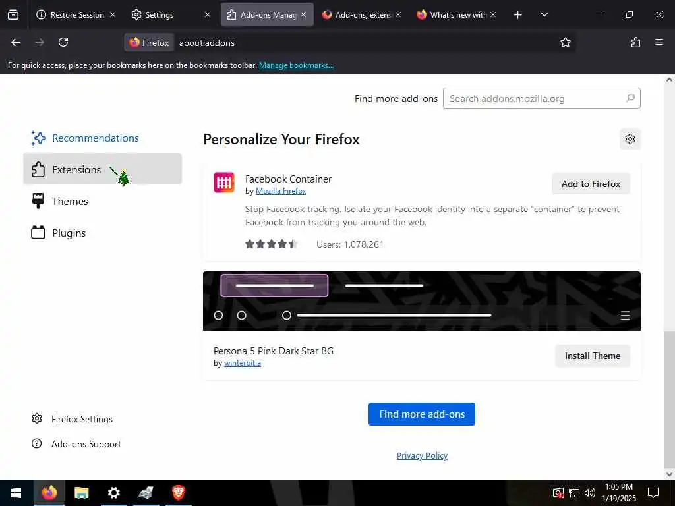Open the Firefox View icon left of the tabs
This screenshot has width=675, height=506.
(13, 15)
